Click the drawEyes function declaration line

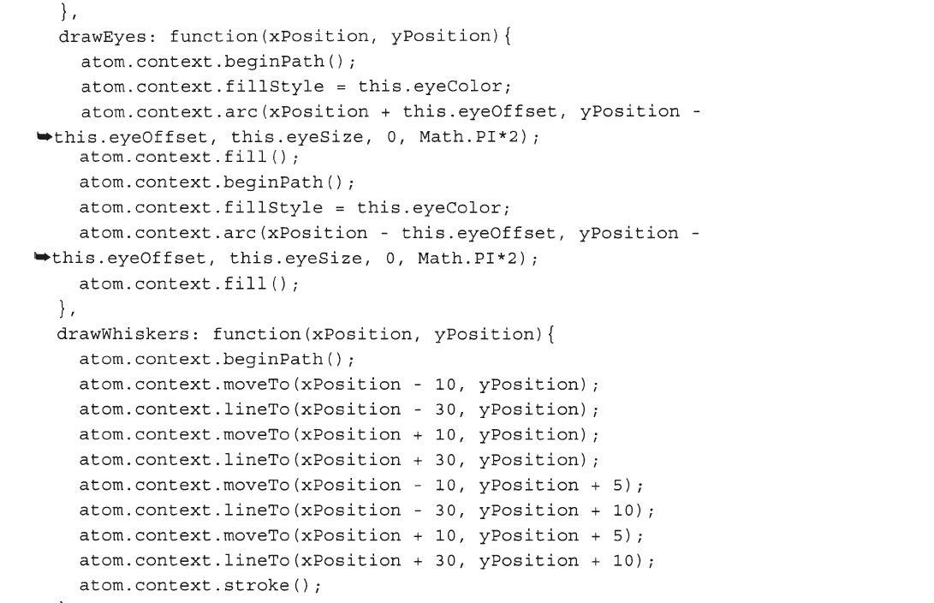285,37
